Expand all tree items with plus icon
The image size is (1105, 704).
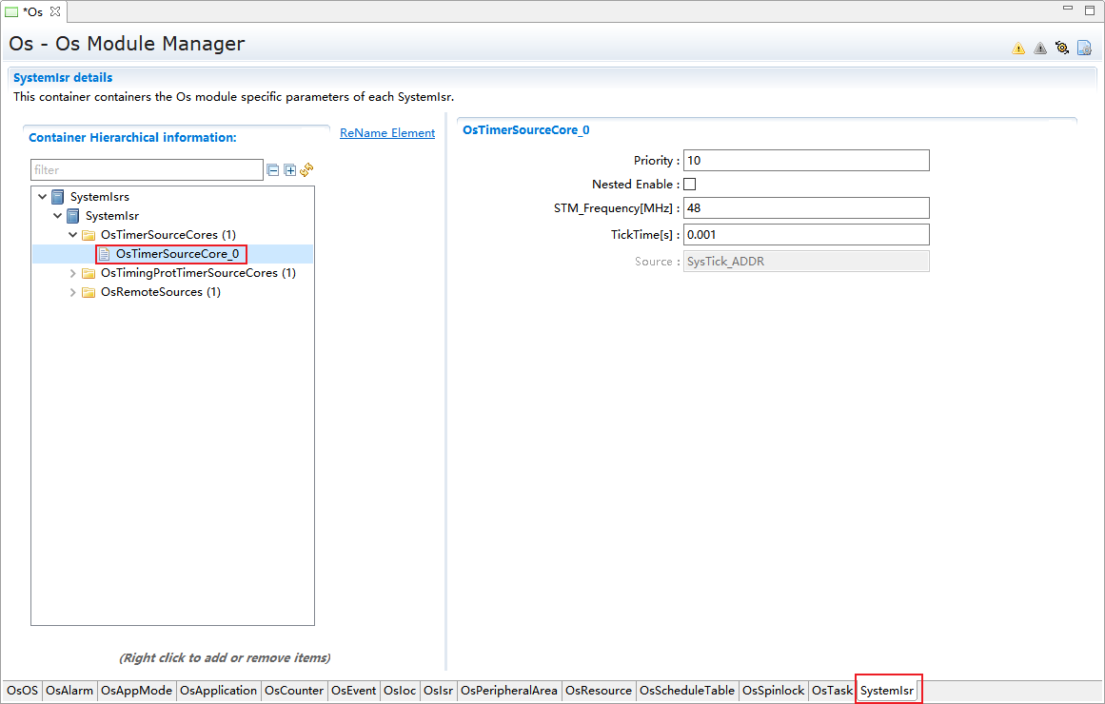point(290,170)
